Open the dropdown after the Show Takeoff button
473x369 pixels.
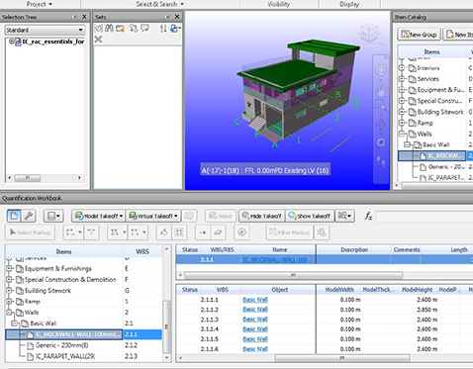click(344, 216)
